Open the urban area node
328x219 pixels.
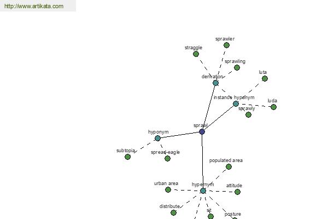pyautogui.click(x=168, y=189)
